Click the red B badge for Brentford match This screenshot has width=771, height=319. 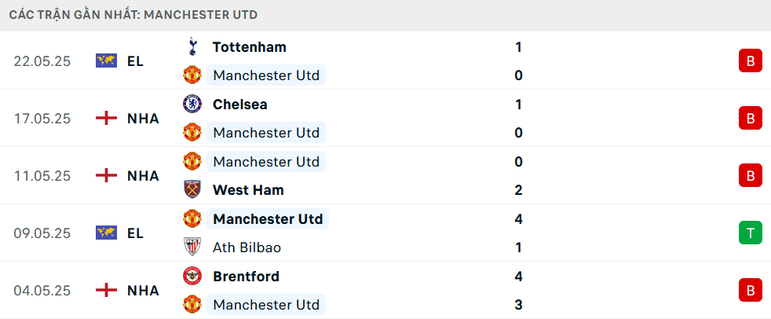pyautogui.click(x=750, y=290)
